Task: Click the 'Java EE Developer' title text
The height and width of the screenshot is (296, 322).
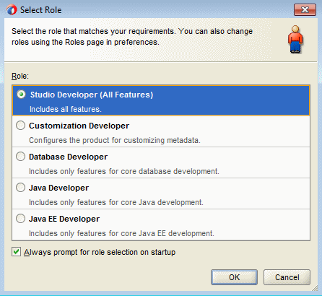Action: (x=64, y=219)
